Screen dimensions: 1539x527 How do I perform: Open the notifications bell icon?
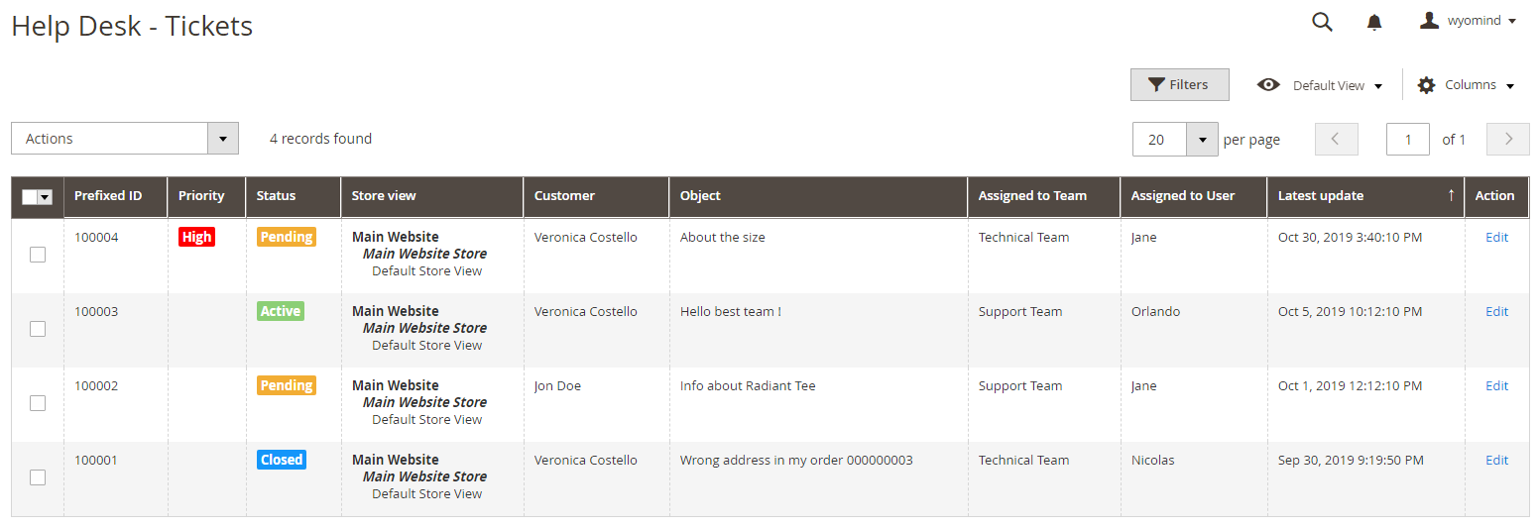click(1374, 22)
